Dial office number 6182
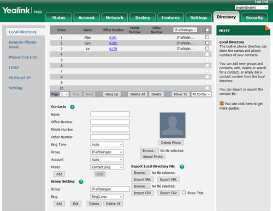 point(113,43)
